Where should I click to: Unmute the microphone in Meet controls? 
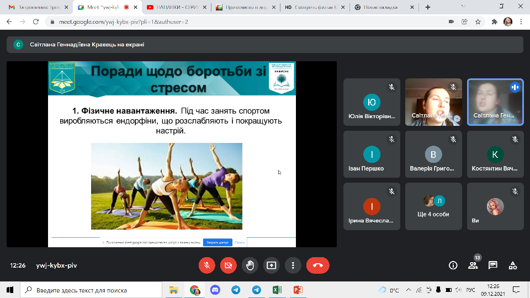tap(206, 265)
